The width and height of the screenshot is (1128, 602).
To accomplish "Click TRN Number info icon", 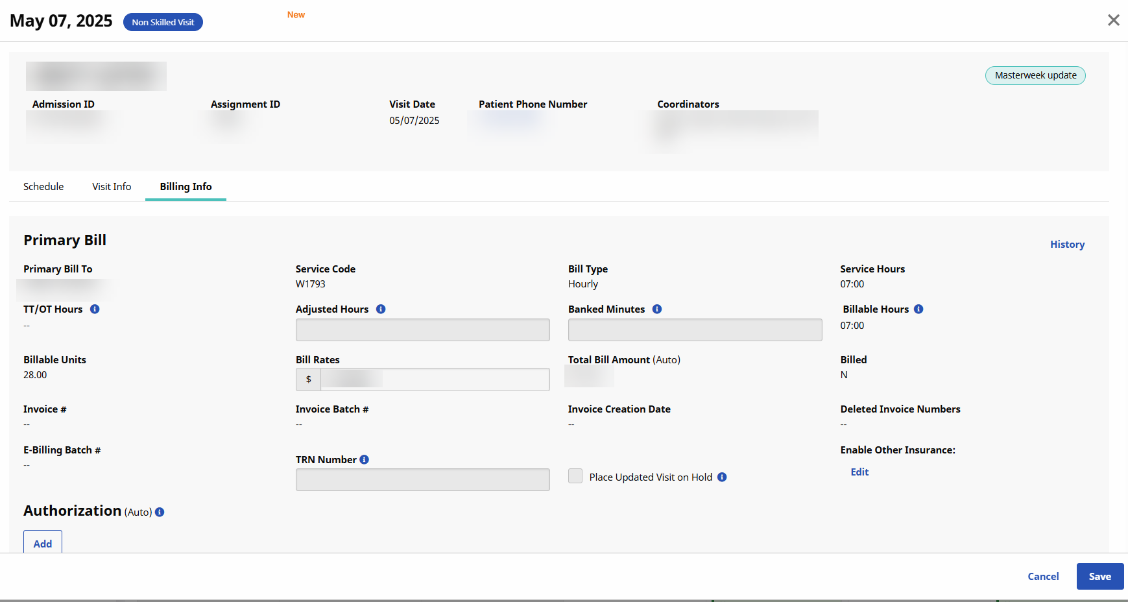I will click(365, 460).
